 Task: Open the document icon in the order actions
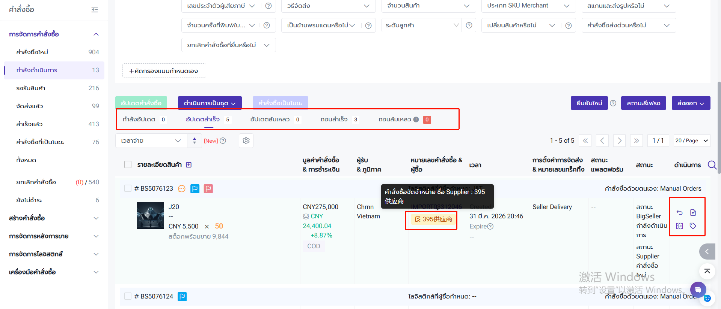tap(693, 213)
